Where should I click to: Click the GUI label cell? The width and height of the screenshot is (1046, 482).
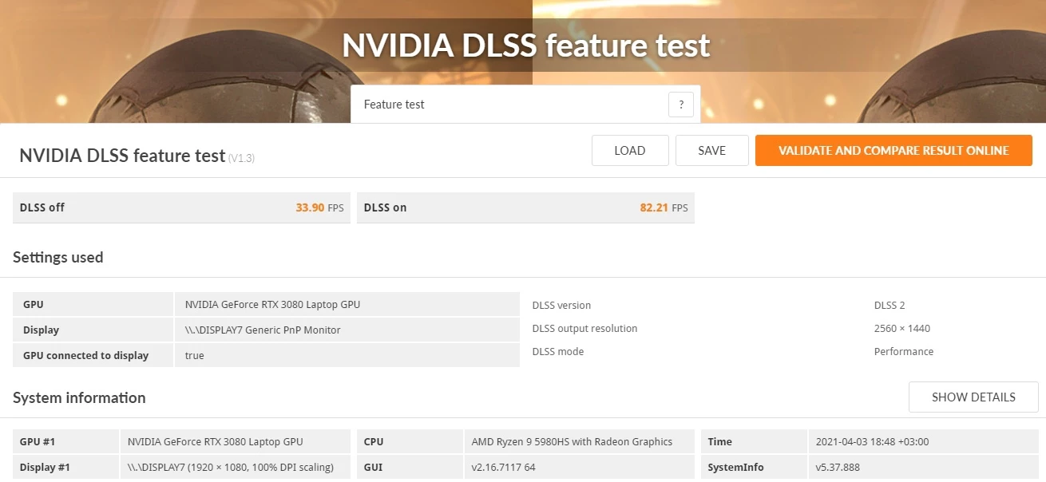pos(410,467)
